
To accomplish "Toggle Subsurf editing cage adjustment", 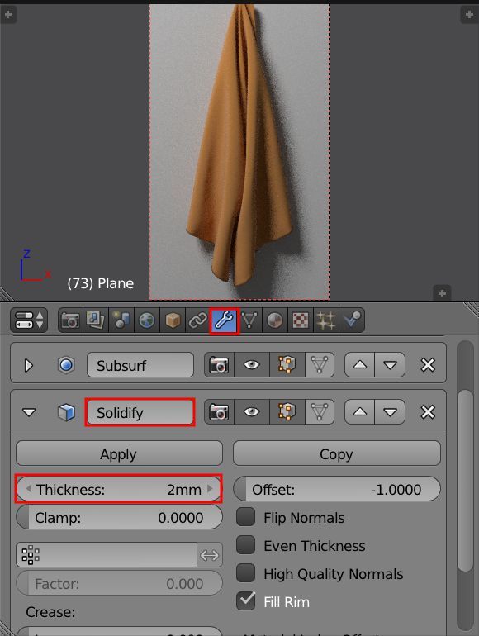I will pyautogui.click(x=320, y=365).
